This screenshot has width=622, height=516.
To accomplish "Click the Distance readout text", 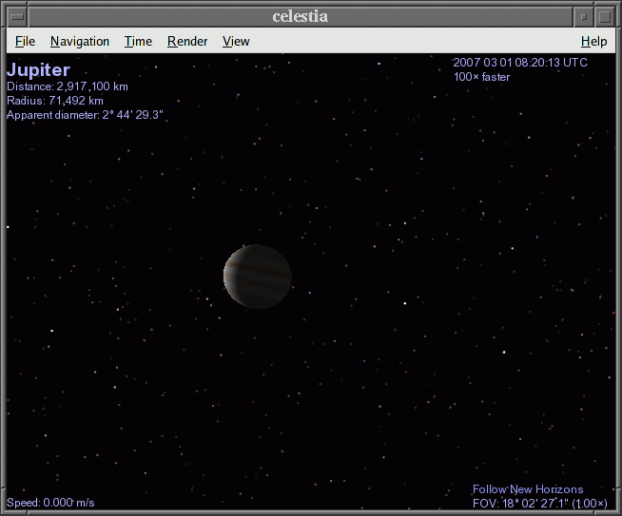I will 68,86.
